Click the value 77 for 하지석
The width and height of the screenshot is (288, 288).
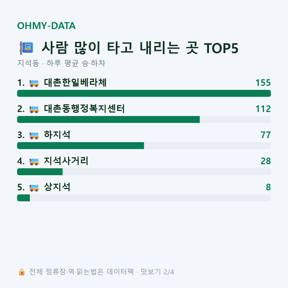266,135
